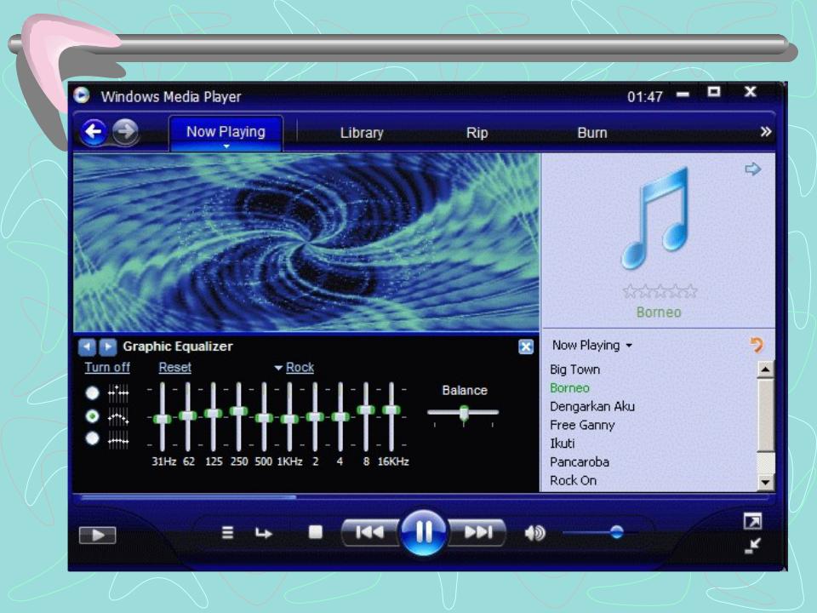Click the 4 KHz equalizer slider

coord(340,417)
